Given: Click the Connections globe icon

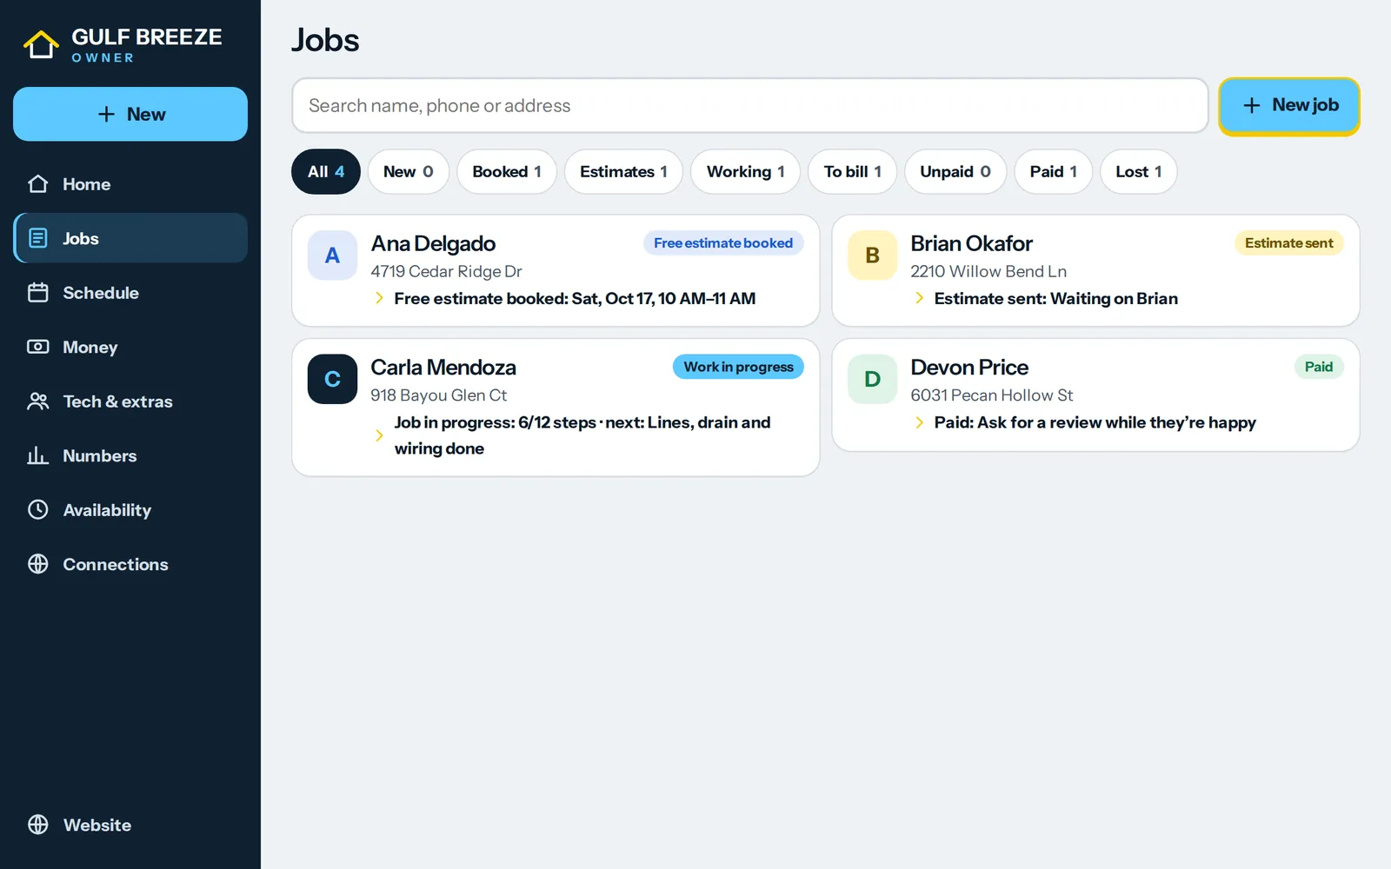Looking at the screenshot, I should point(38,564).
